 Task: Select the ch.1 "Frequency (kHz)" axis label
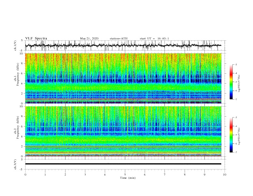[x=18, y=75]
